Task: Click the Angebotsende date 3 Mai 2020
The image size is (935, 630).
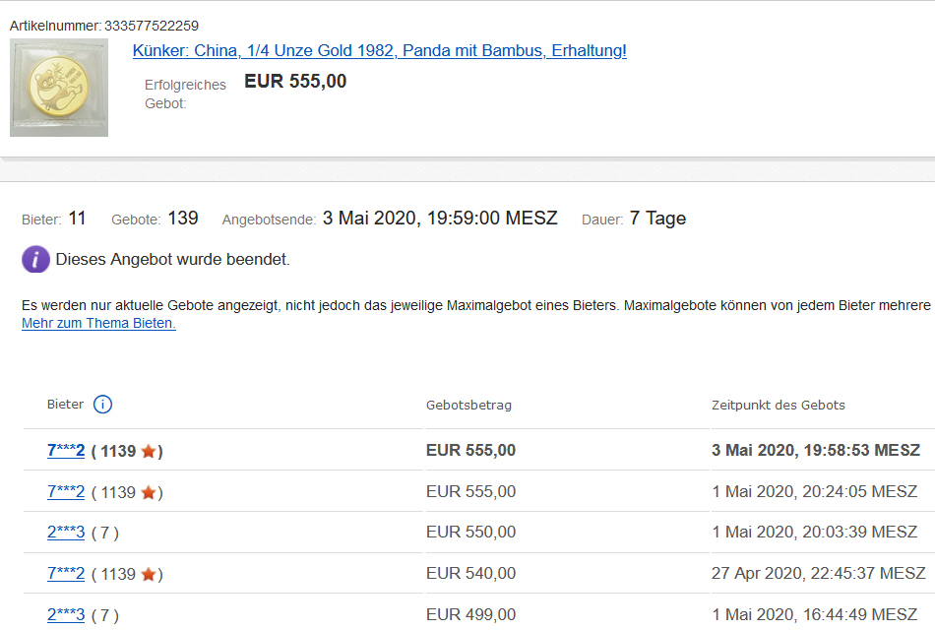Action: (x=440, y=219)
